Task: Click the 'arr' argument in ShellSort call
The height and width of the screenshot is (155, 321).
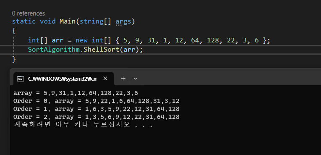Action: pyautogui.click(x=129, y=50)
